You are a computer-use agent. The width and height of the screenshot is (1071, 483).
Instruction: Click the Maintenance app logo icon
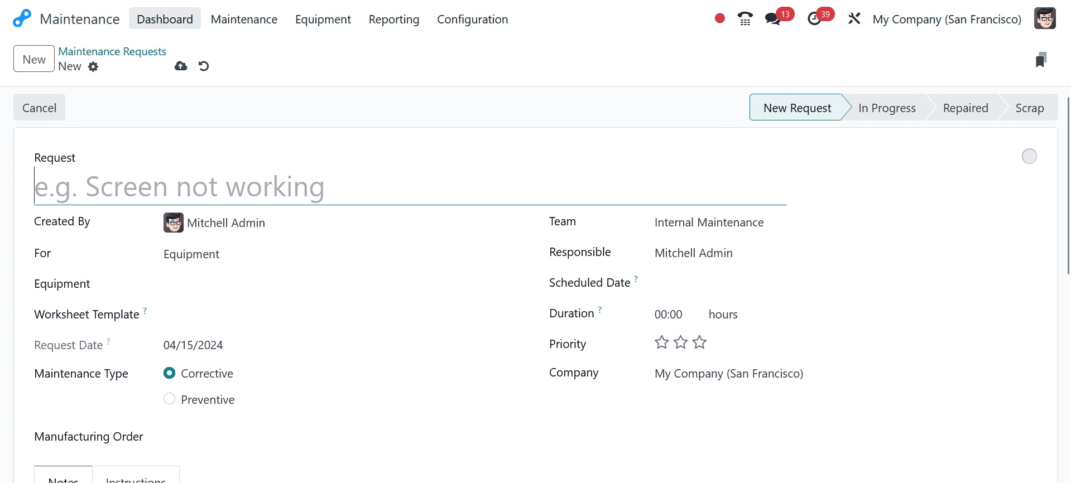coord(22,18)
